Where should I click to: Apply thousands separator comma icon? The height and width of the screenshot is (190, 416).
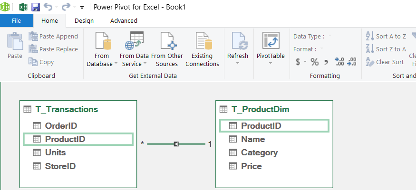326,63
